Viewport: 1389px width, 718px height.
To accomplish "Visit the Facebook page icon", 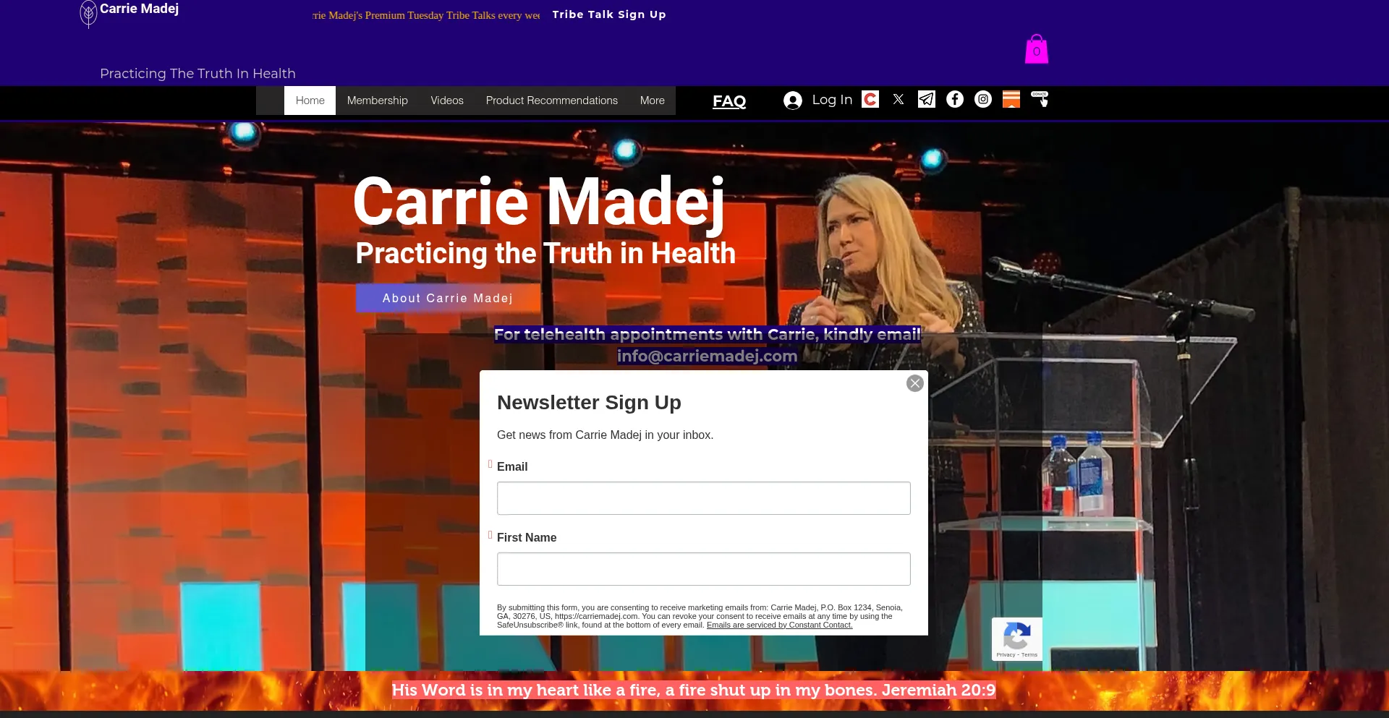I will (x=955, y=100).
